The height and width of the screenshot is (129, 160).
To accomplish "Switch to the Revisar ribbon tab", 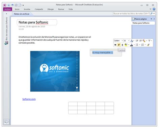I will 61,9.
